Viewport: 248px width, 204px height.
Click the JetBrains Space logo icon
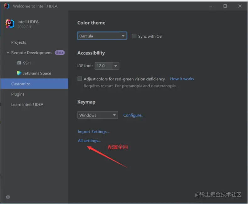point(19,73)
